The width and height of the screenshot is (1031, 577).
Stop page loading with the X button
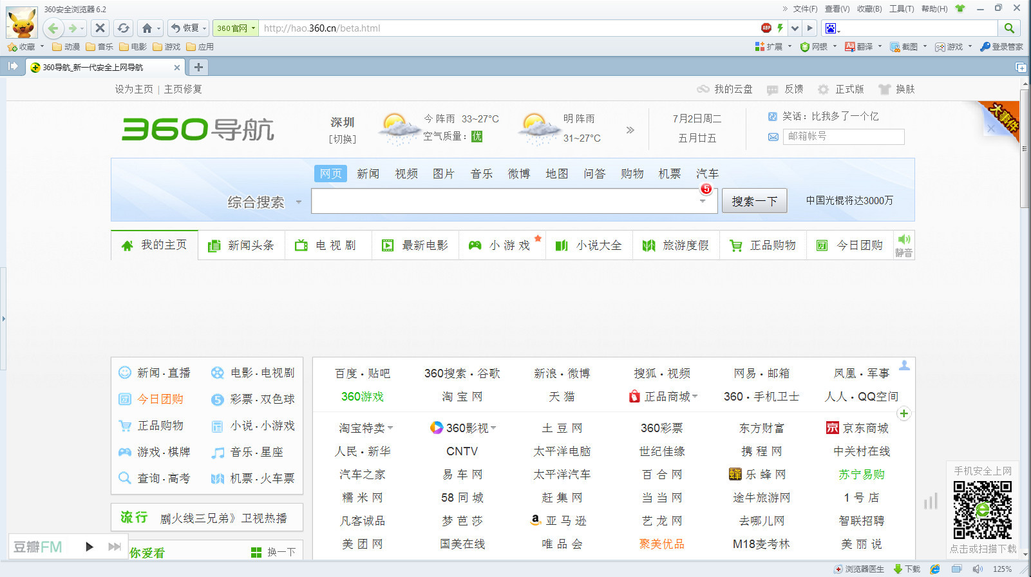tap(100, 28)
